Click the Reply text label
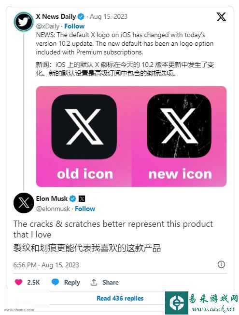The image size is (239, 315). (72, 282)
